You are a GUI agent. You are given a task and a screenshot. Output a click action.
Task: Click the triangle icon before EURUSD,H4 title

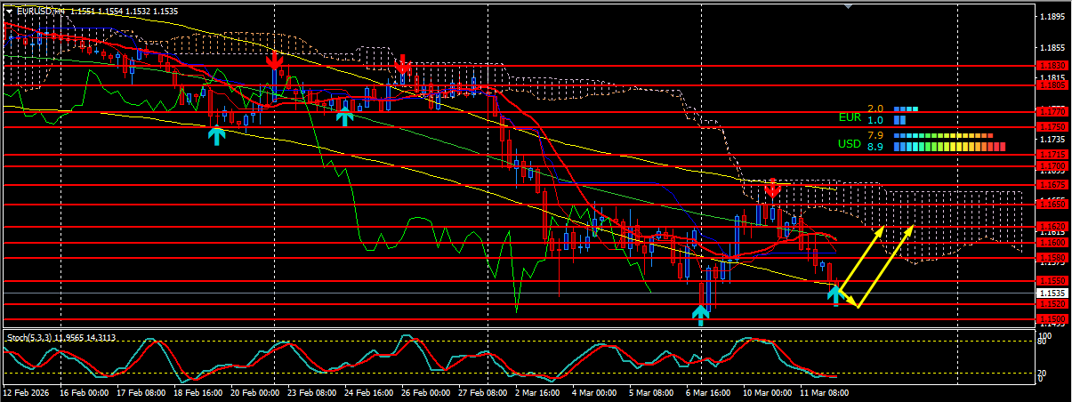click(x=10, y=11)
